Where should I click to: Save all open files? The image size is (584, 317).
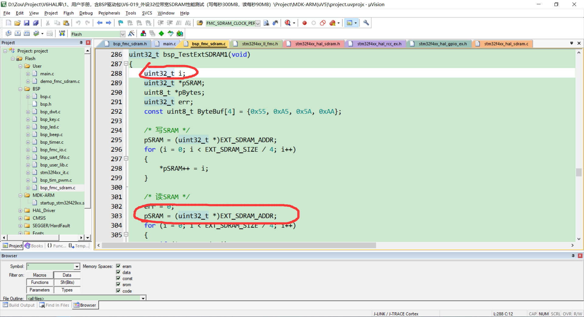(36, 23)
